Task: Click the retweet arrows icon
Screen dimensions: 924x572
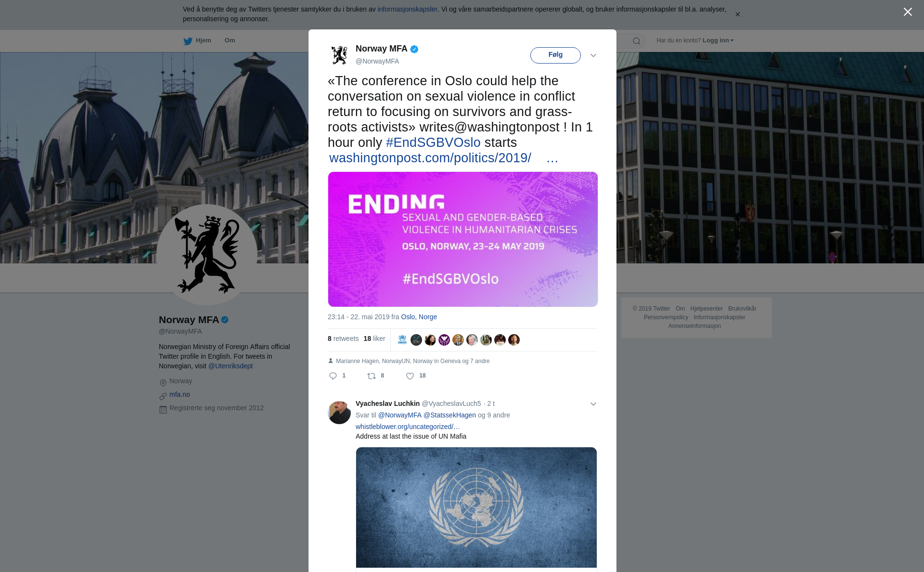Action: pyautogui.click(x=371, y=376)
